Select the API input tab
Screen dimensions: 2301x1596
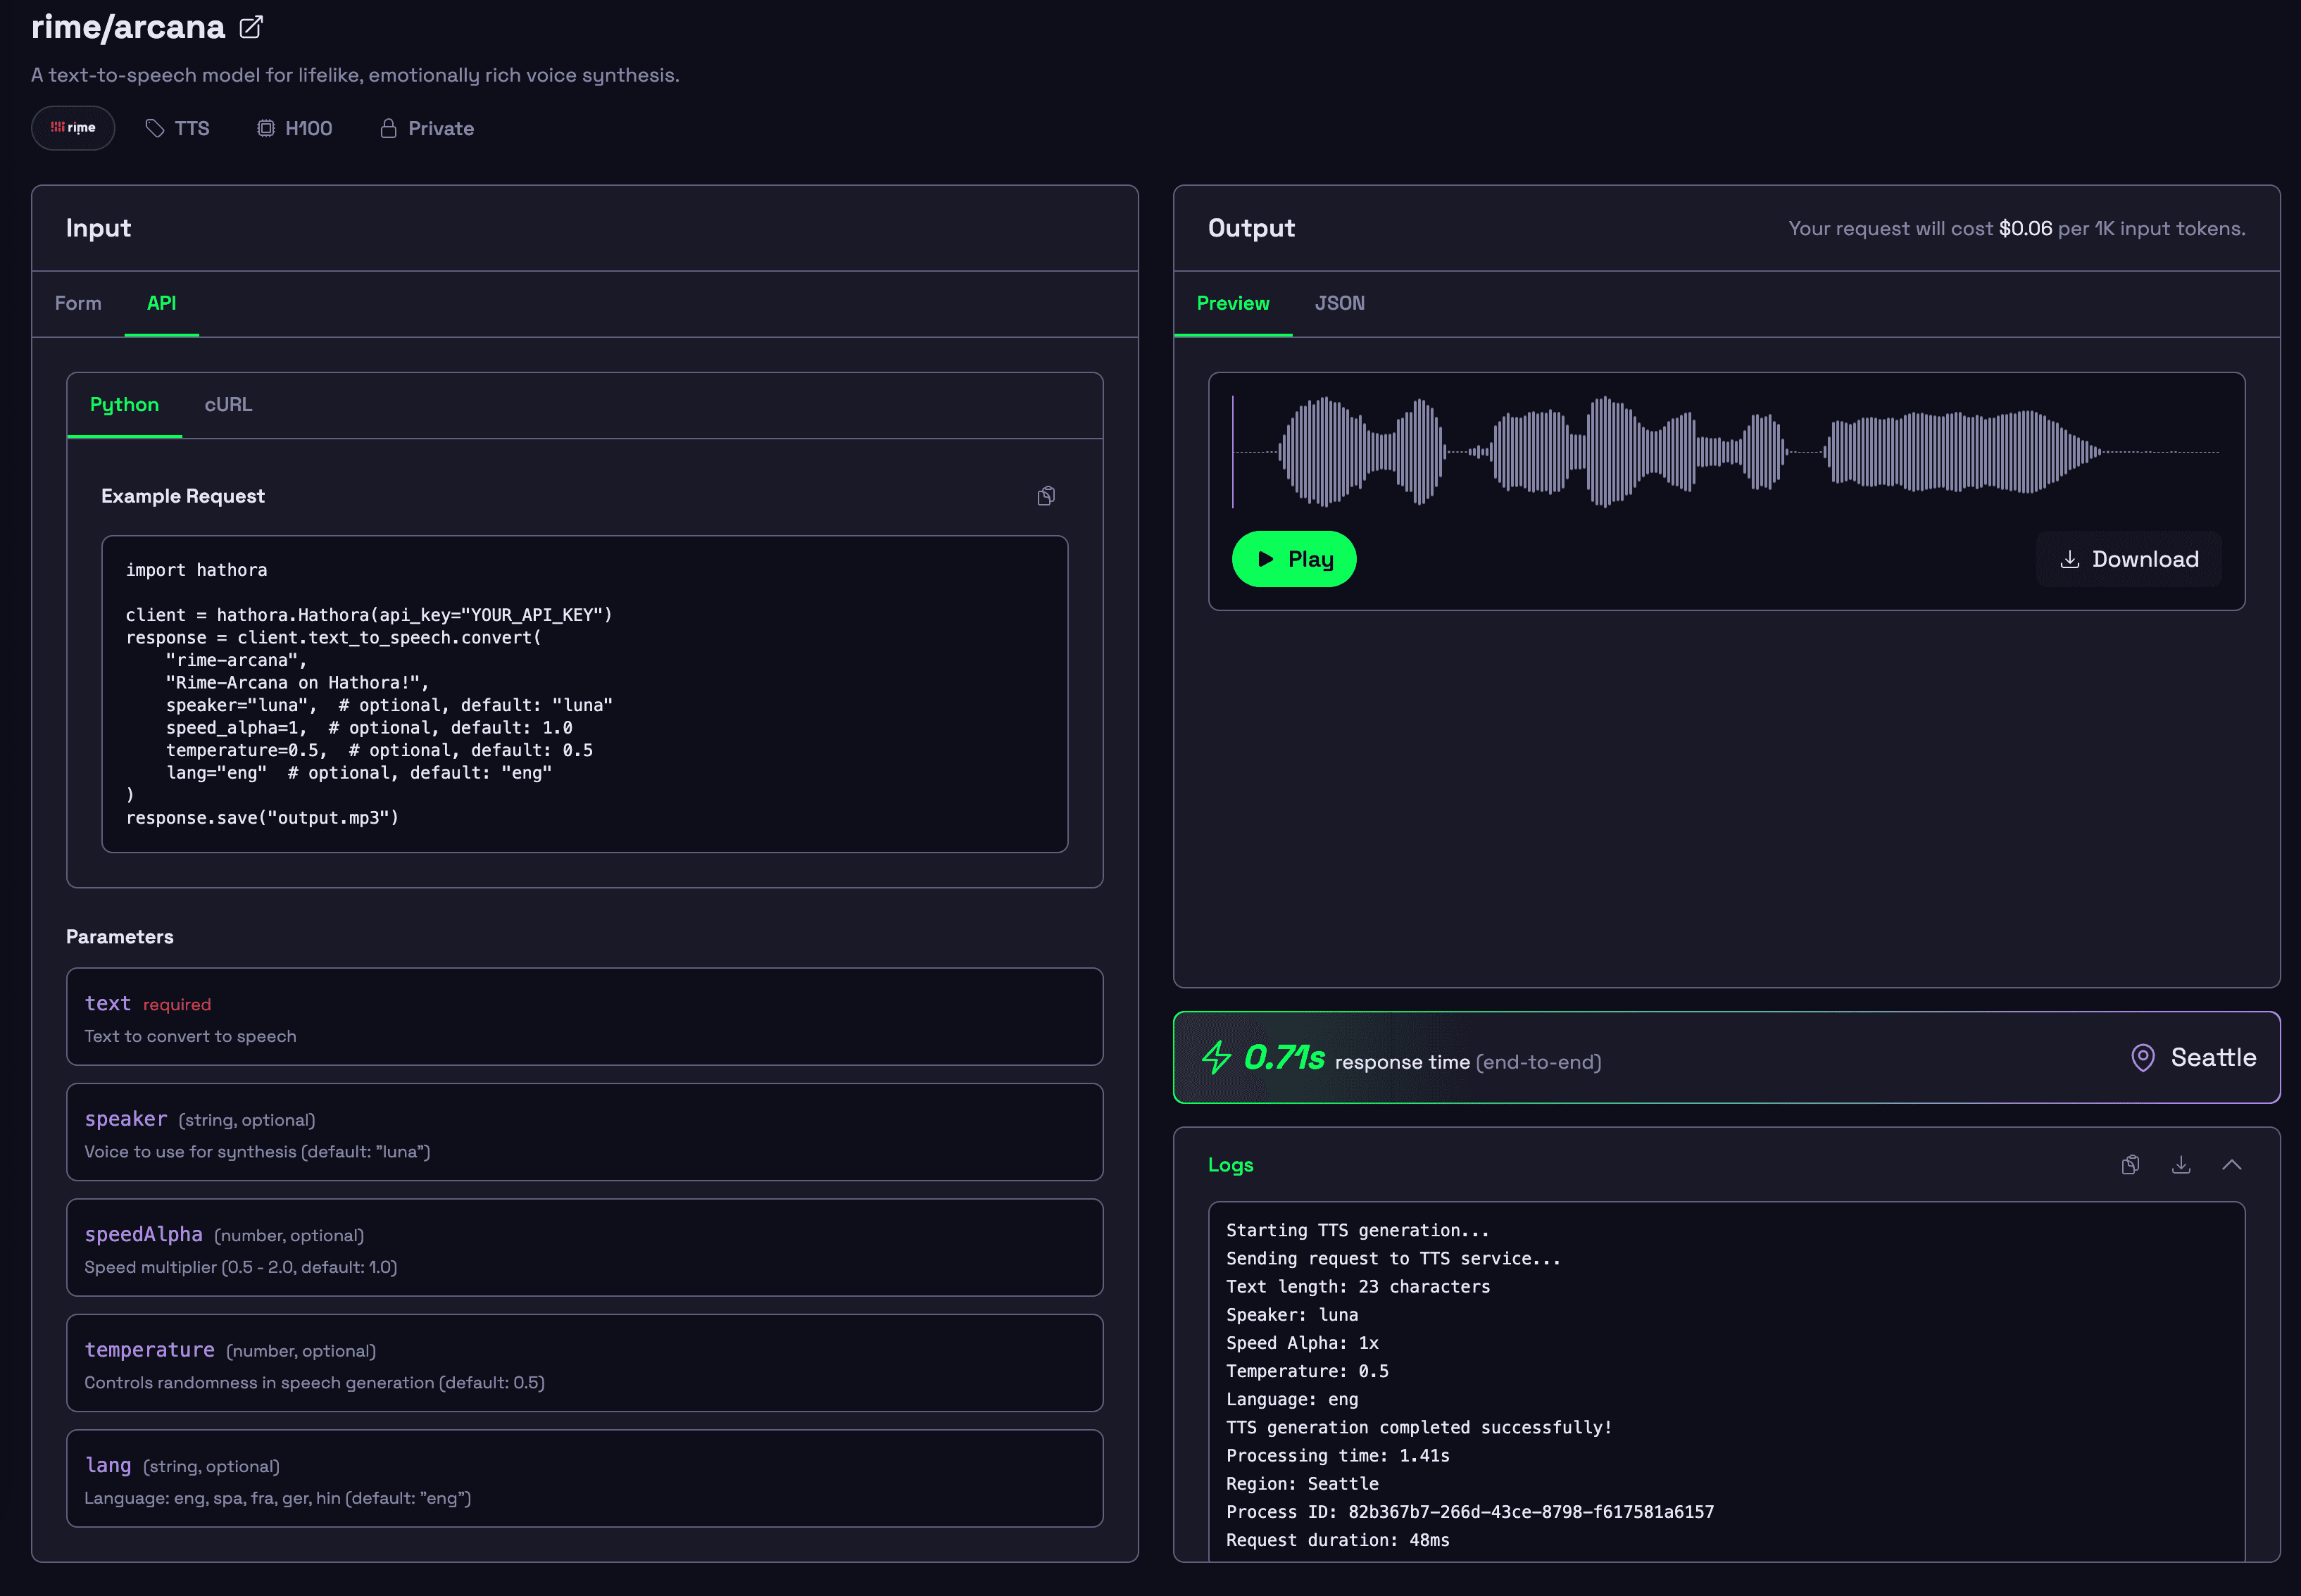coord(161,303)
